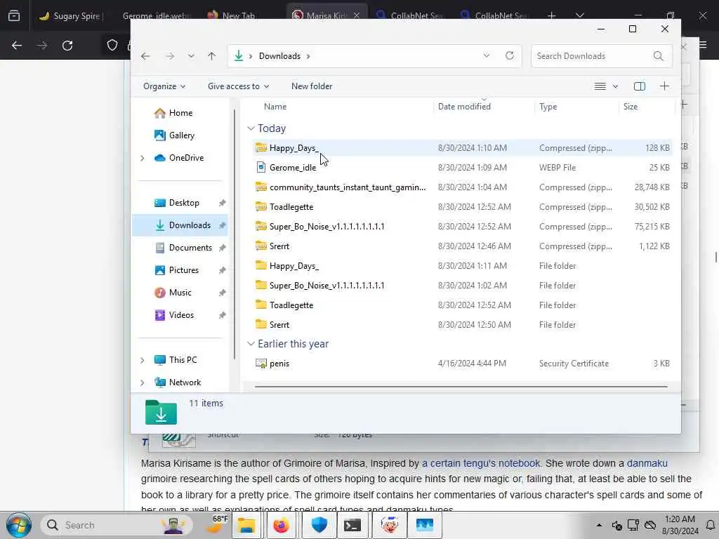Open File Explorer from the taskbar

point(246,525)
